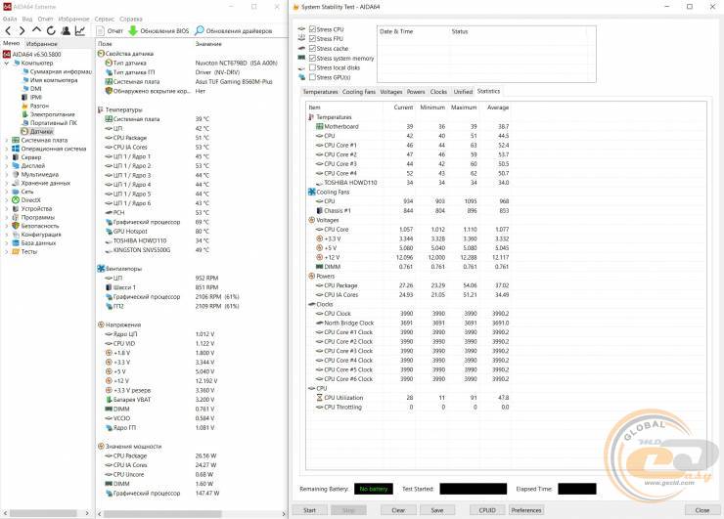724x519 pixels.
Task: Expand the Сервер tree node
Action: tap(6, 157)
